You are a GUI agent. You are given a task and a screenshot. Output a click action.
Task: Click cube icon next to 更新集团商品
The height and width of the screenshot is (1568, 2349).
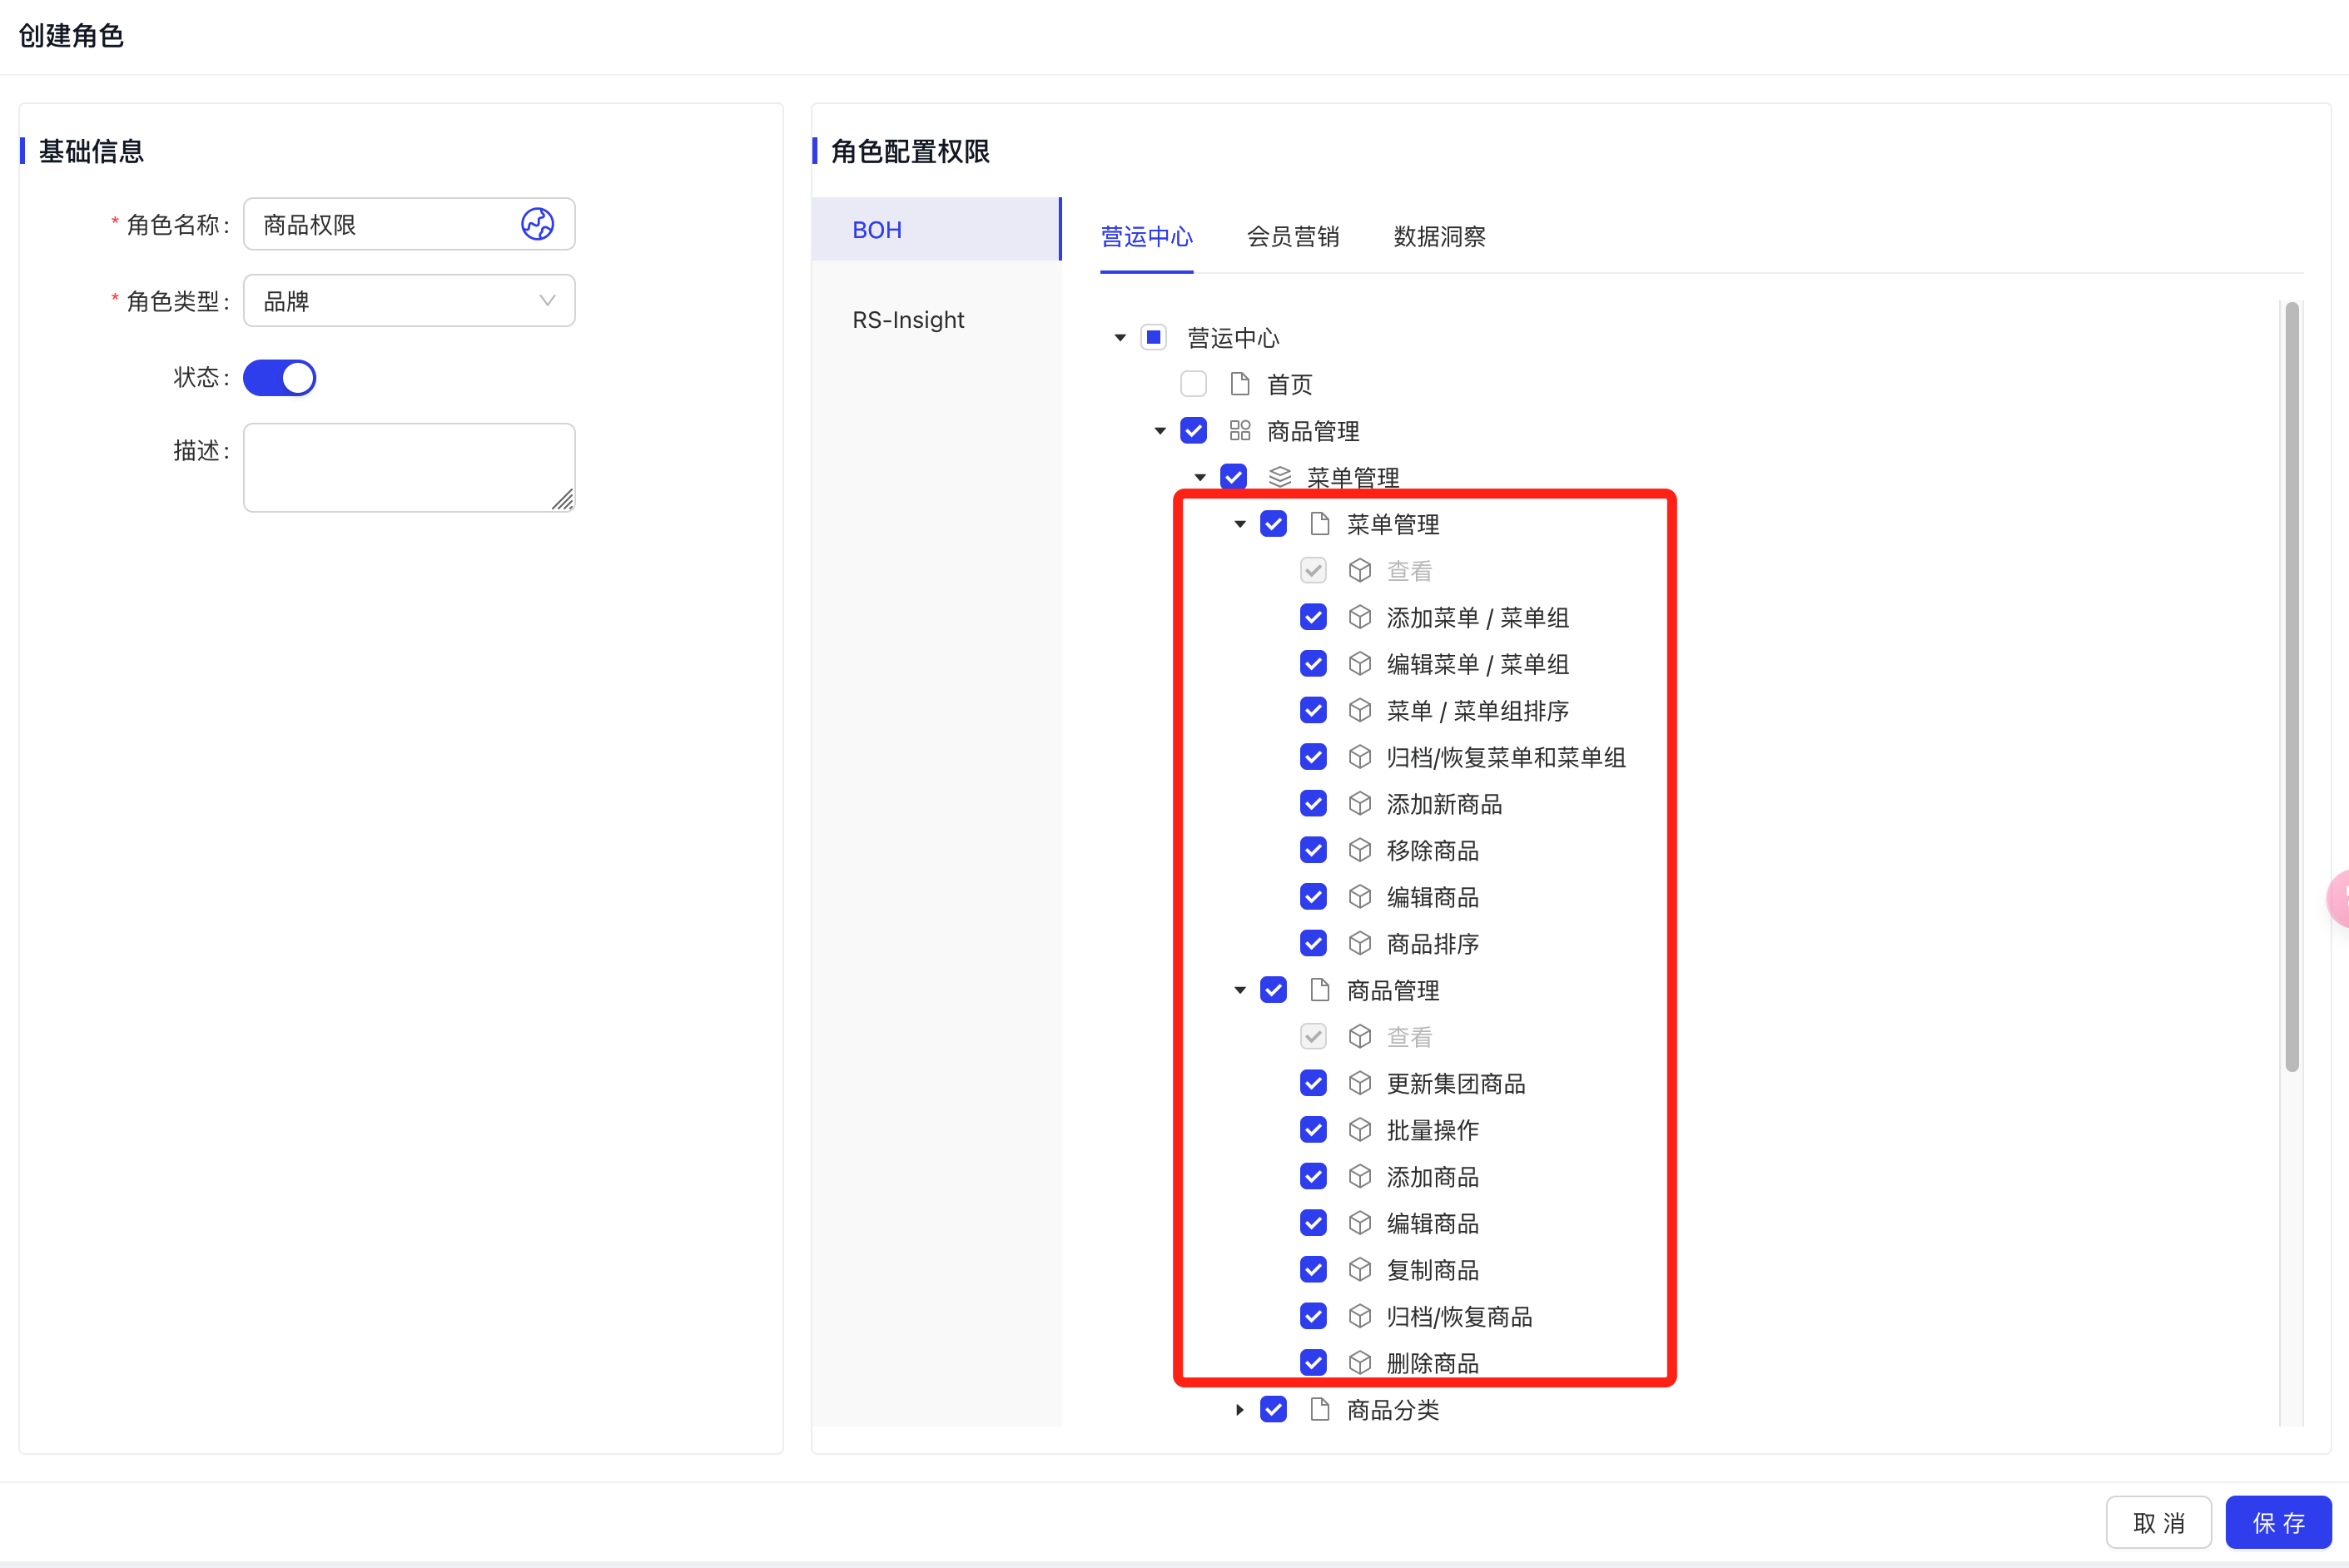1360,1083
